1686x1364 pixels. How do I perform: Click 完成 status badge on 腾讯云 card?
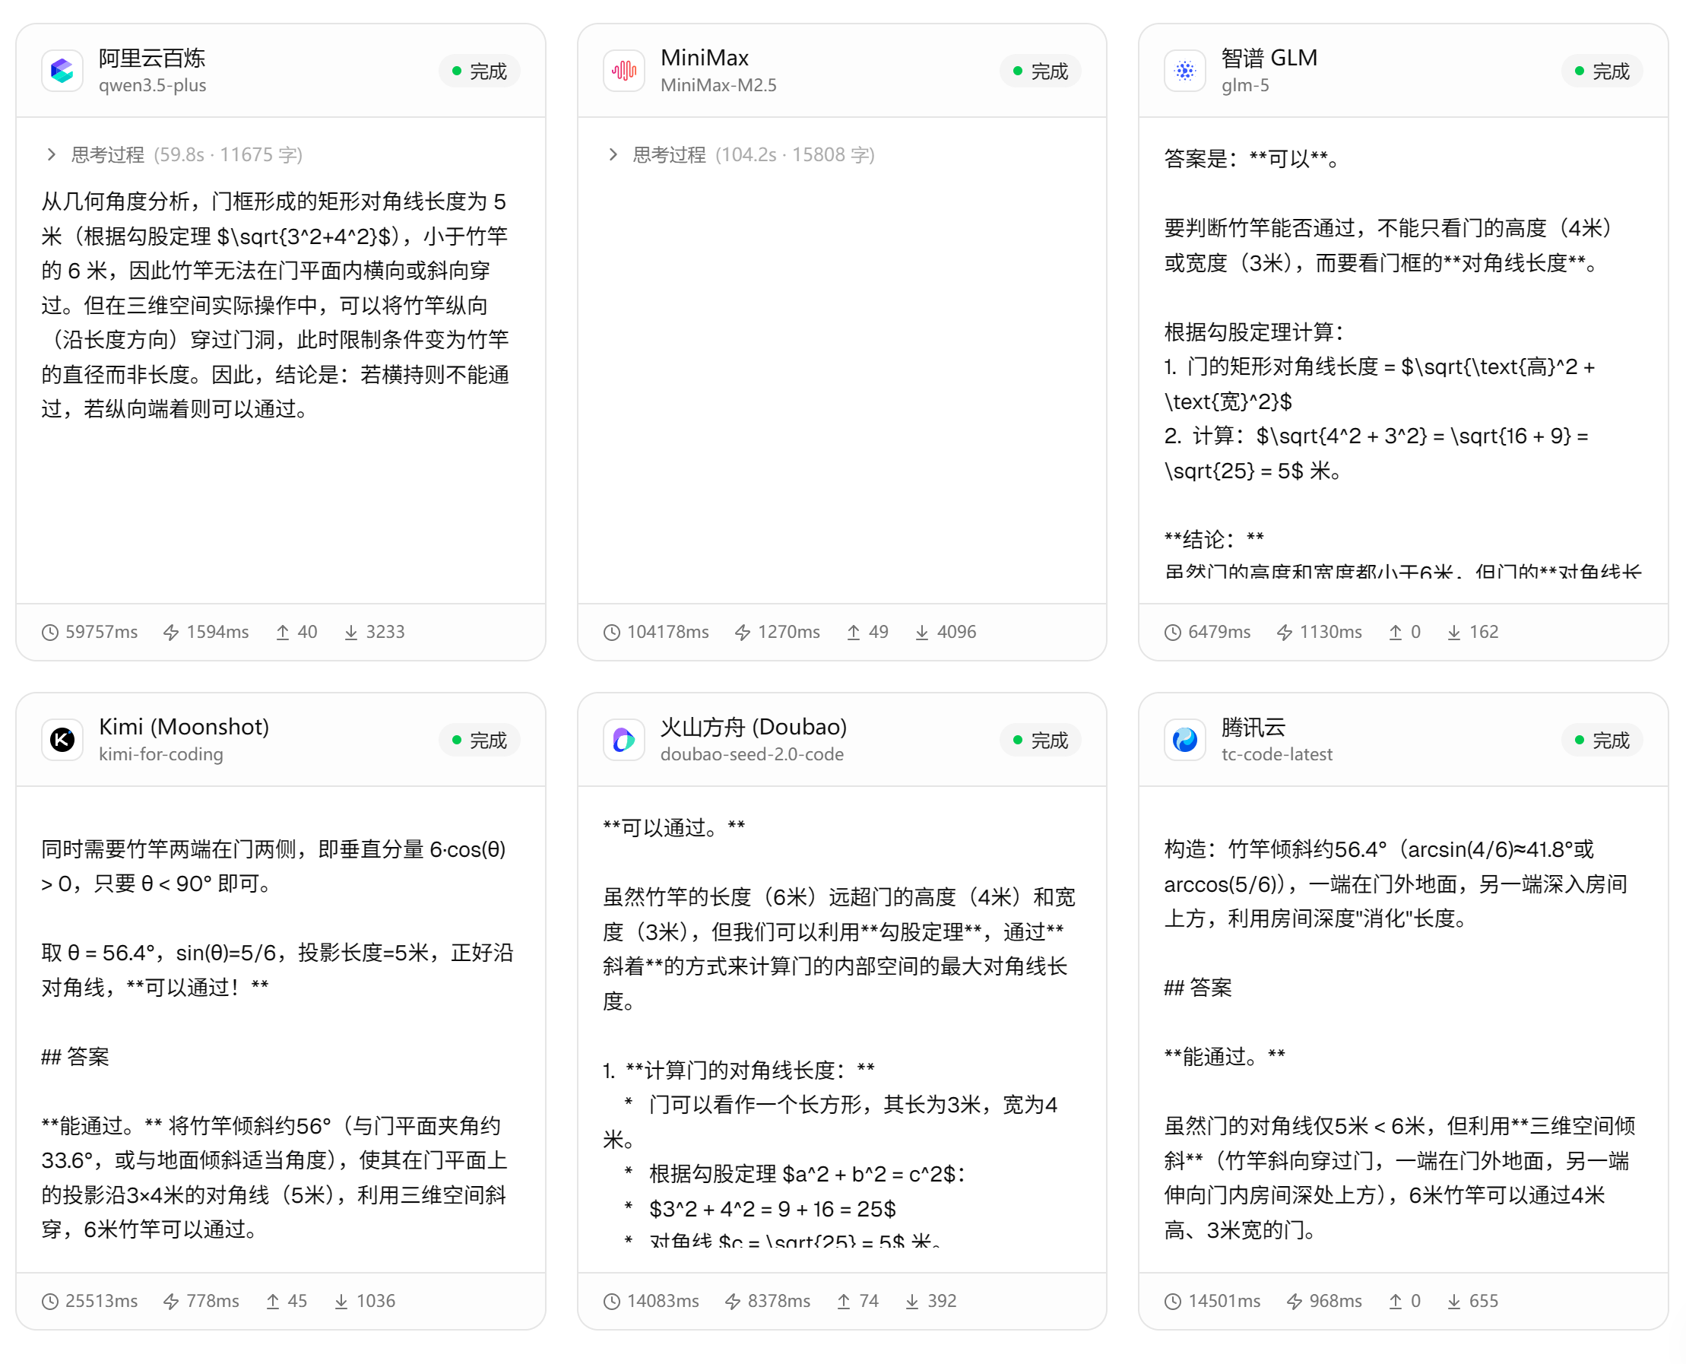[1601, 740]
